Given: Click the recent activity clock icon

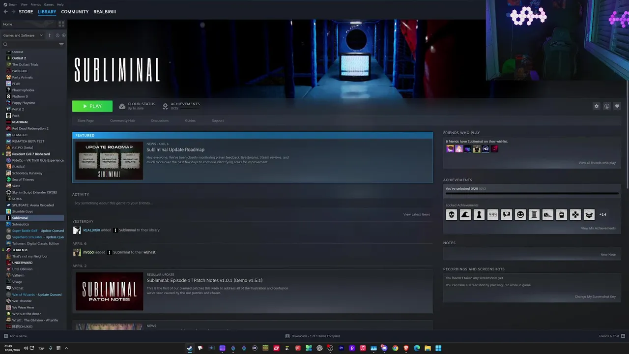Looking at the screenshot, I should 57,35.
